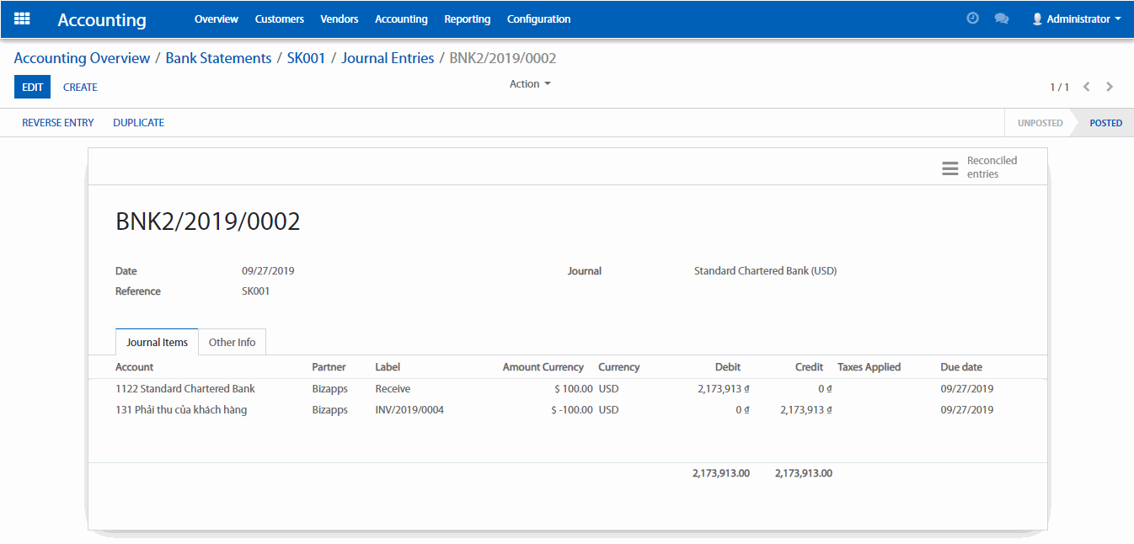
Task: Switch to the Other Info tab
Action: point(232,343)
